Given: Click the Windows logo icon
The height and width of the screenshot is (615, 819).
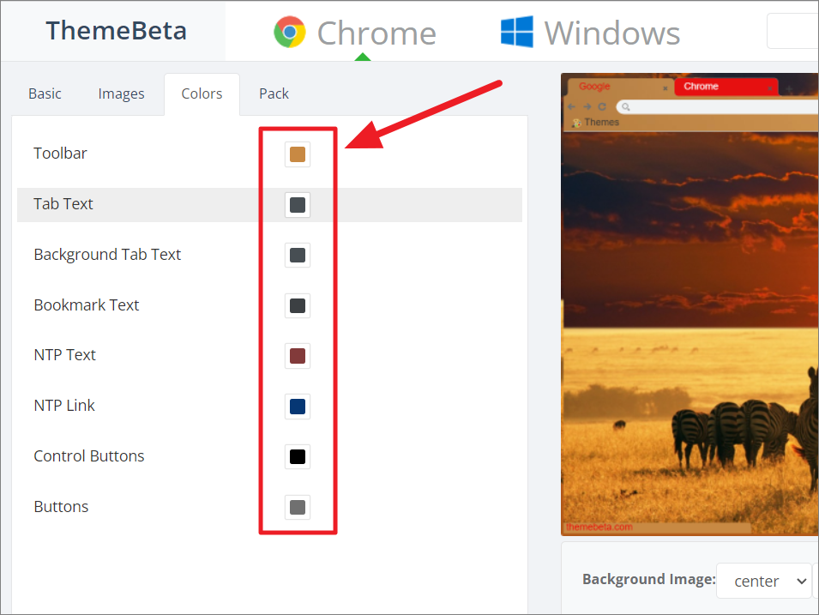Looking at the screenshot, I should pos(516,32).
